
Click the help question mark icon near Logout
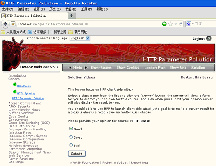pos(209,39)
